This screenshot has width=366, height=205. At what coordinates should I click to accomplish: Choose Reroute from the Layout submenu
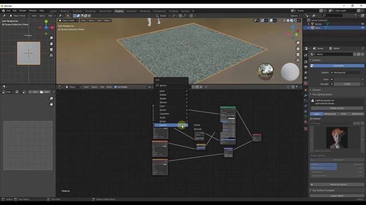coord(198,129)
